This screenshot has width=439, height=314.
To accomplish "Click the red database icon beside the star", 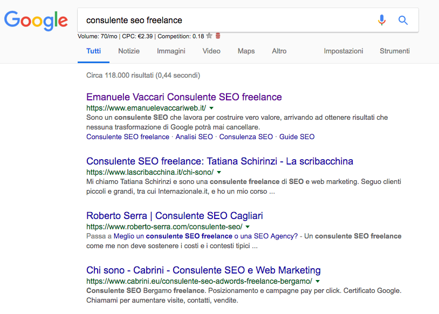I will tap(218, 36).
